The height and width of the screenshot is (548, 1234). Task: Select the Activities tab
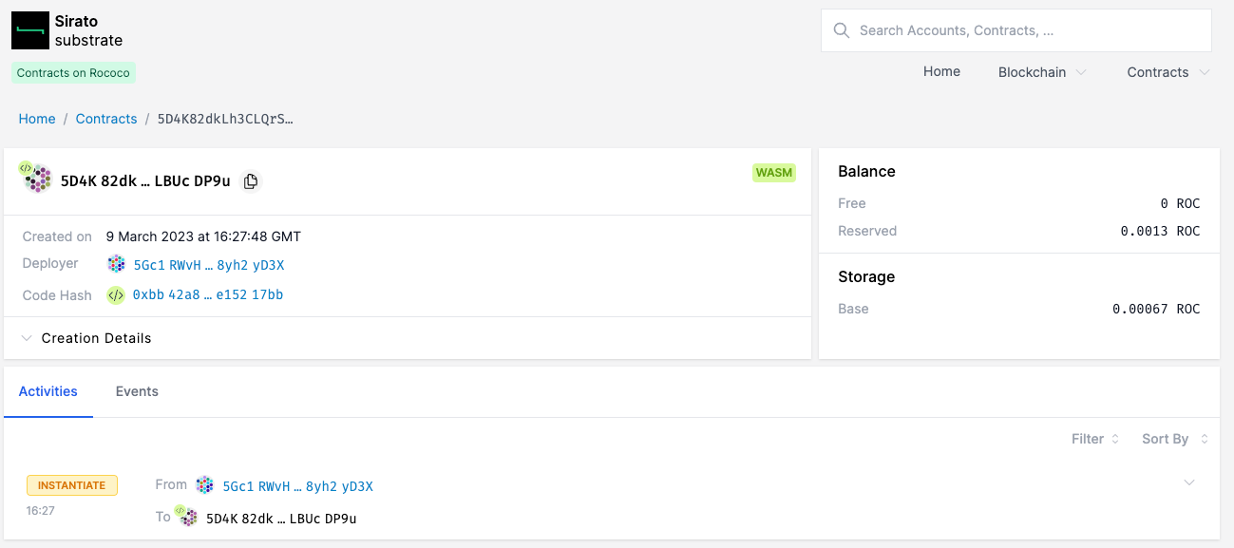click(x=48, y=391)
